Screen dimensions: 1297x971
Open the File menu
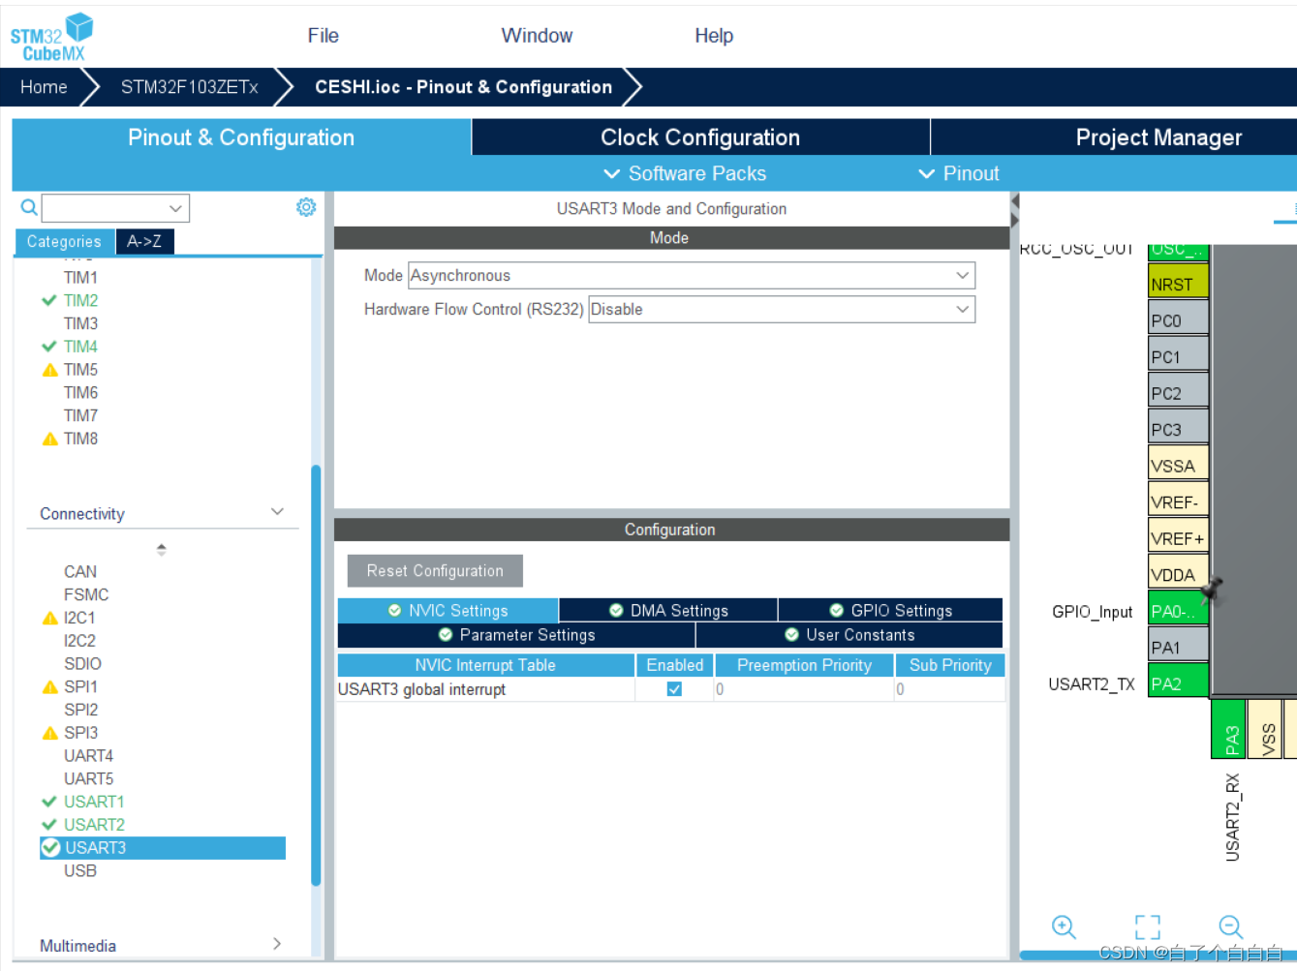tap(323, 36)
